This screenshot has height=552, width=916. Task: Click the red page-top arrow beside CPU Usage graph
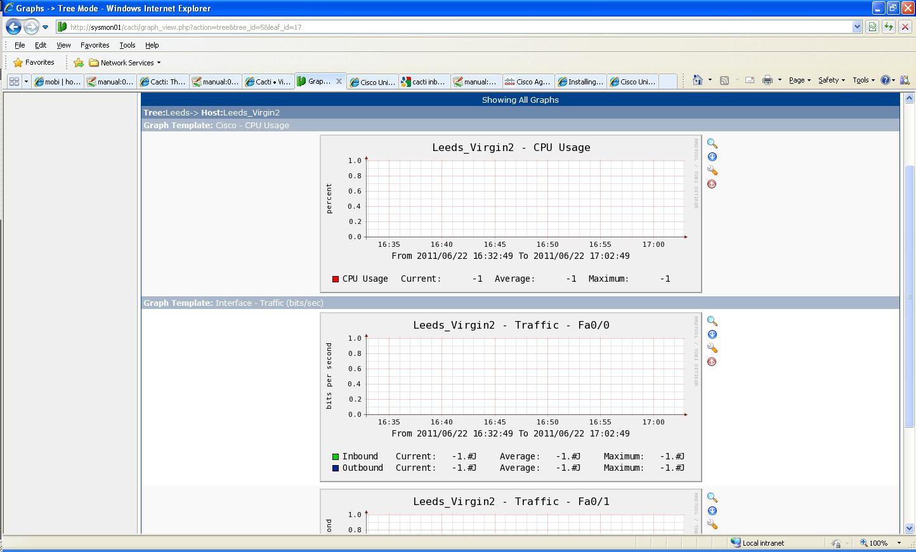[x=712, y=184]
